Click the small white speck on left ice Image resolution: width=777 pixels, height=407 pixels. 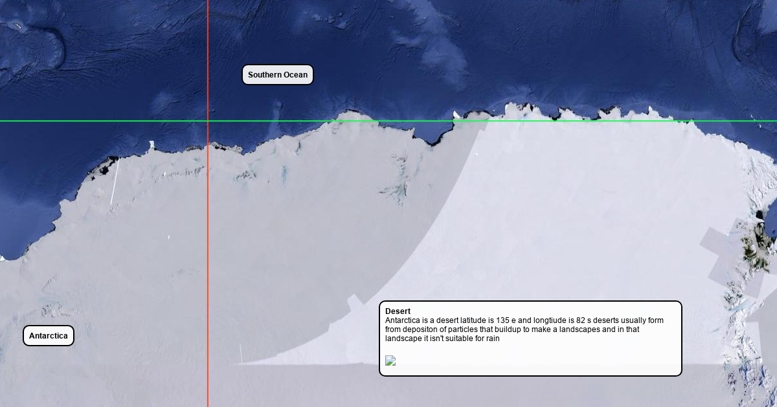pyautogui.click(x=169, y=237)
